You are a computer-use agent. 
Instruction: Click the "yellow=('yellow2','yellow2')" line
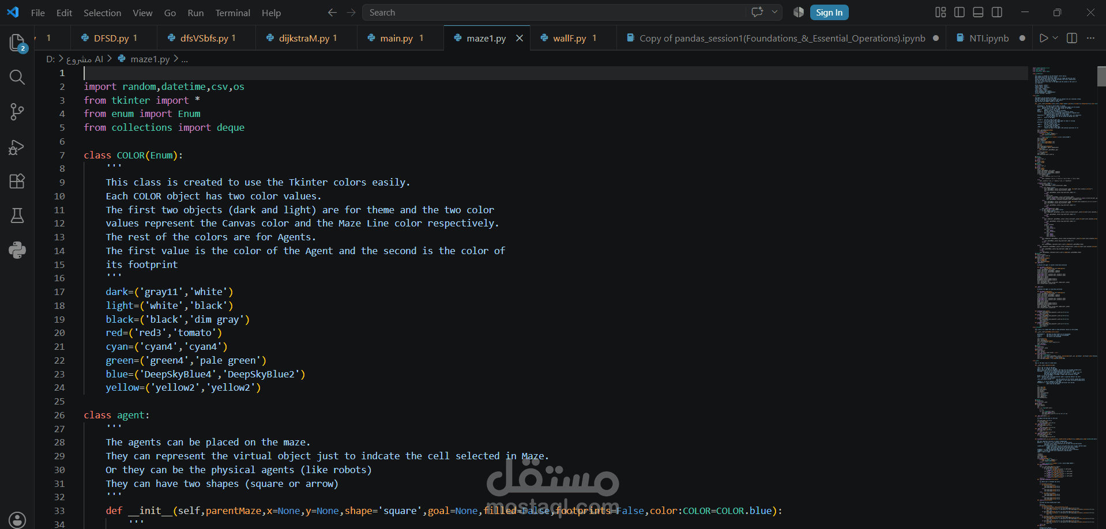[x=183, y=388]
